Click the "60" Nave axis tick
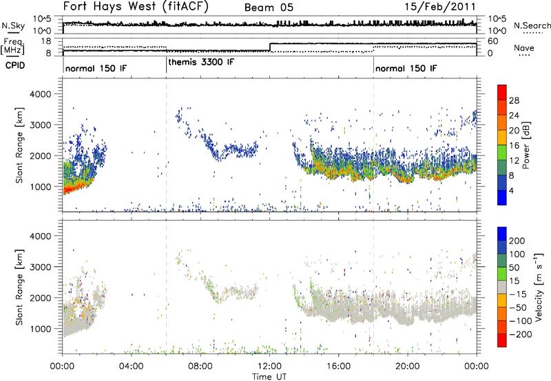 click(x=492, y=41)
